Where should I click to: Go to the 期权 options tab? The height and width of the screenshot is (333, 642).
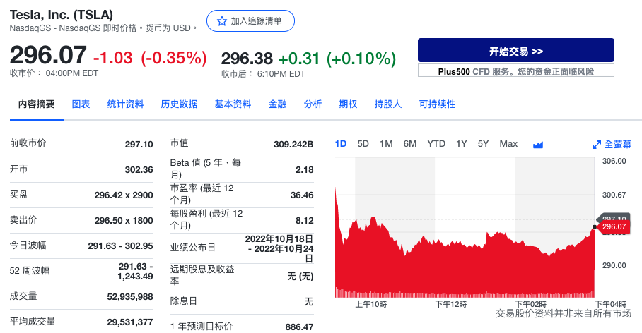(348, 104)
